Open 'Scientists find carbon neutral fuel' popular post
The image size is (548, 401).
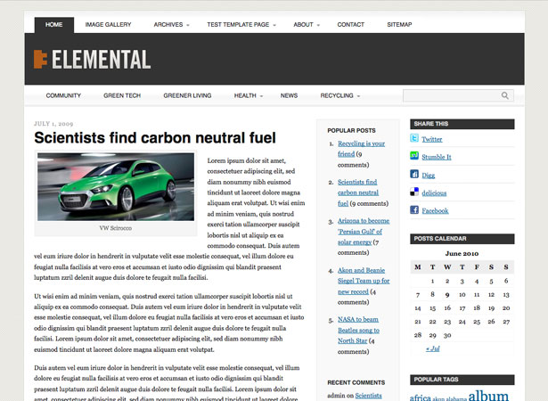(x=358, y=192)
